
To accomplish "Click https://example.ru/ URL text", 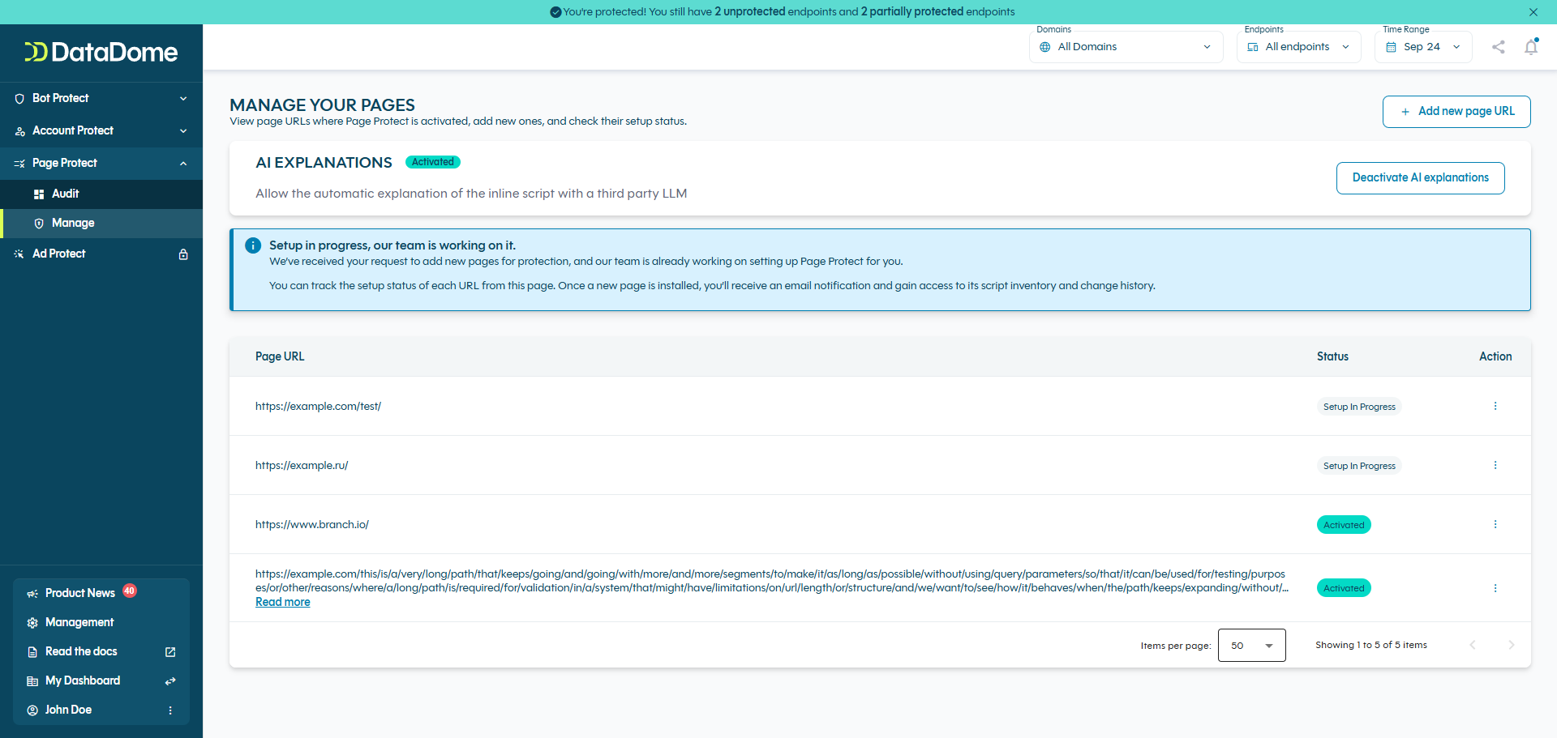I will tap(302, 466).
